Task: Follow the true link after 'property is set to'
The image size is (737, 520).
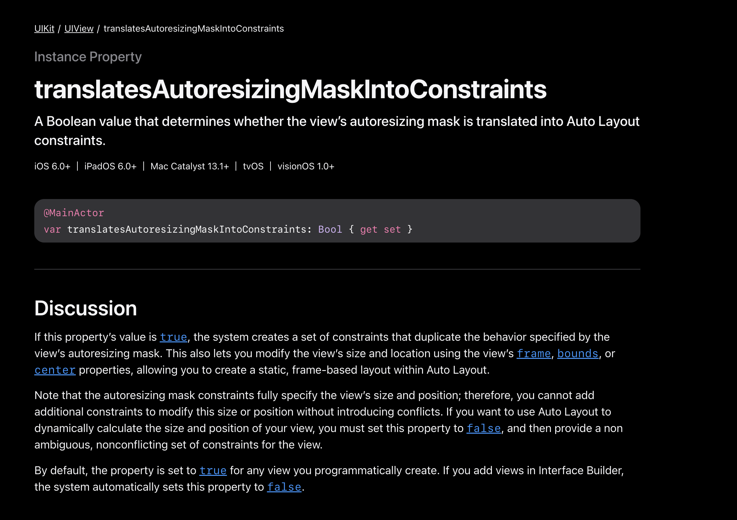Action: coord(213,471)
